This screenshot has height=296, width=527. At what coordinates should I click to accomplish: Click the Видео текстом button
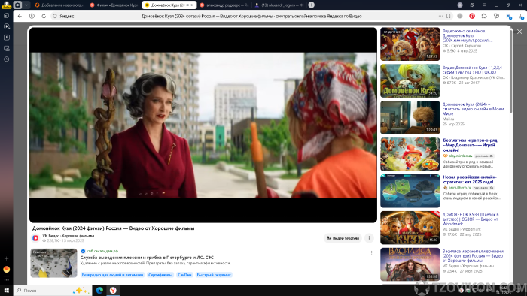coord(343,238)
